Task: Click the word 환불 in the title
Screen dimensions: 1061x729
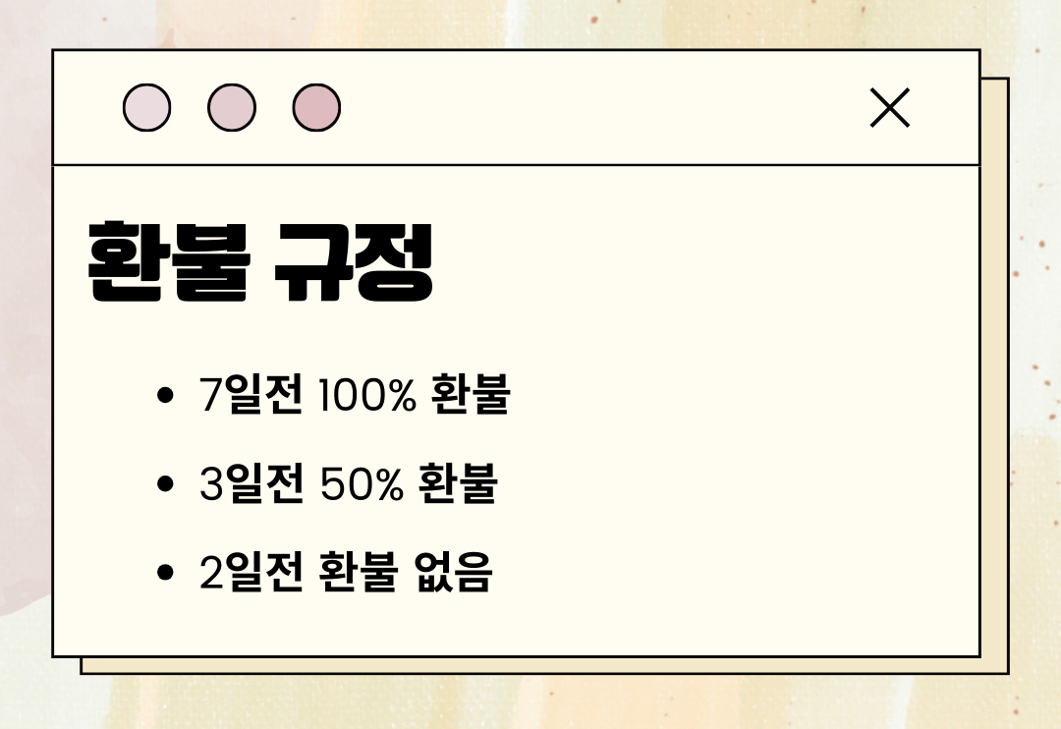Action: (x=169, y=261)
